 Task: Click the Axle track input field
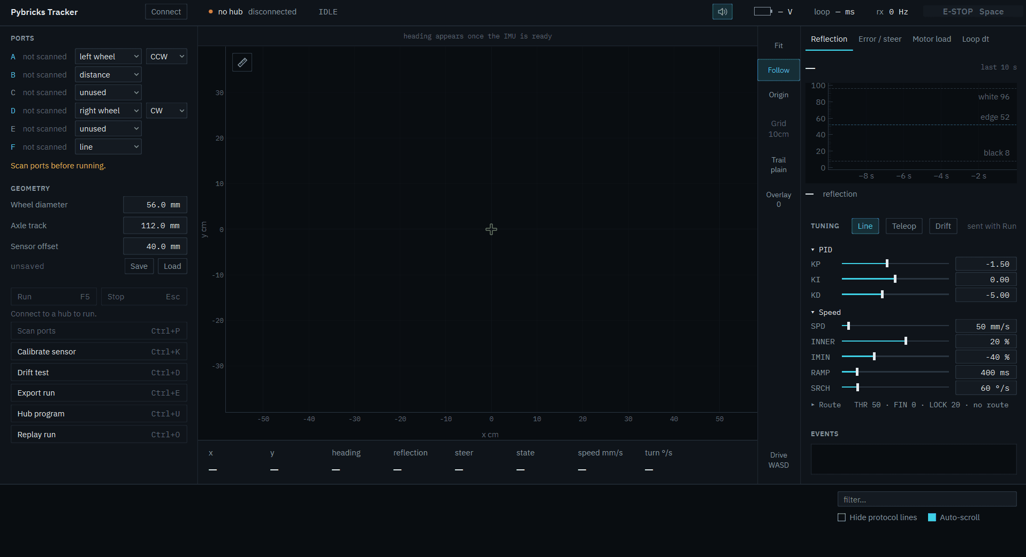(x=155, y=226)
